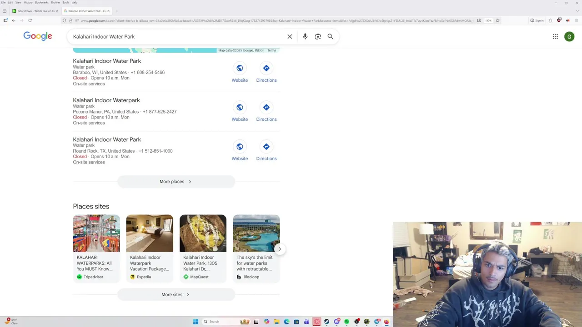View site security via padlock icon
Image resolution: width=582 pixels, height=327 pixels.
[70, 20]
